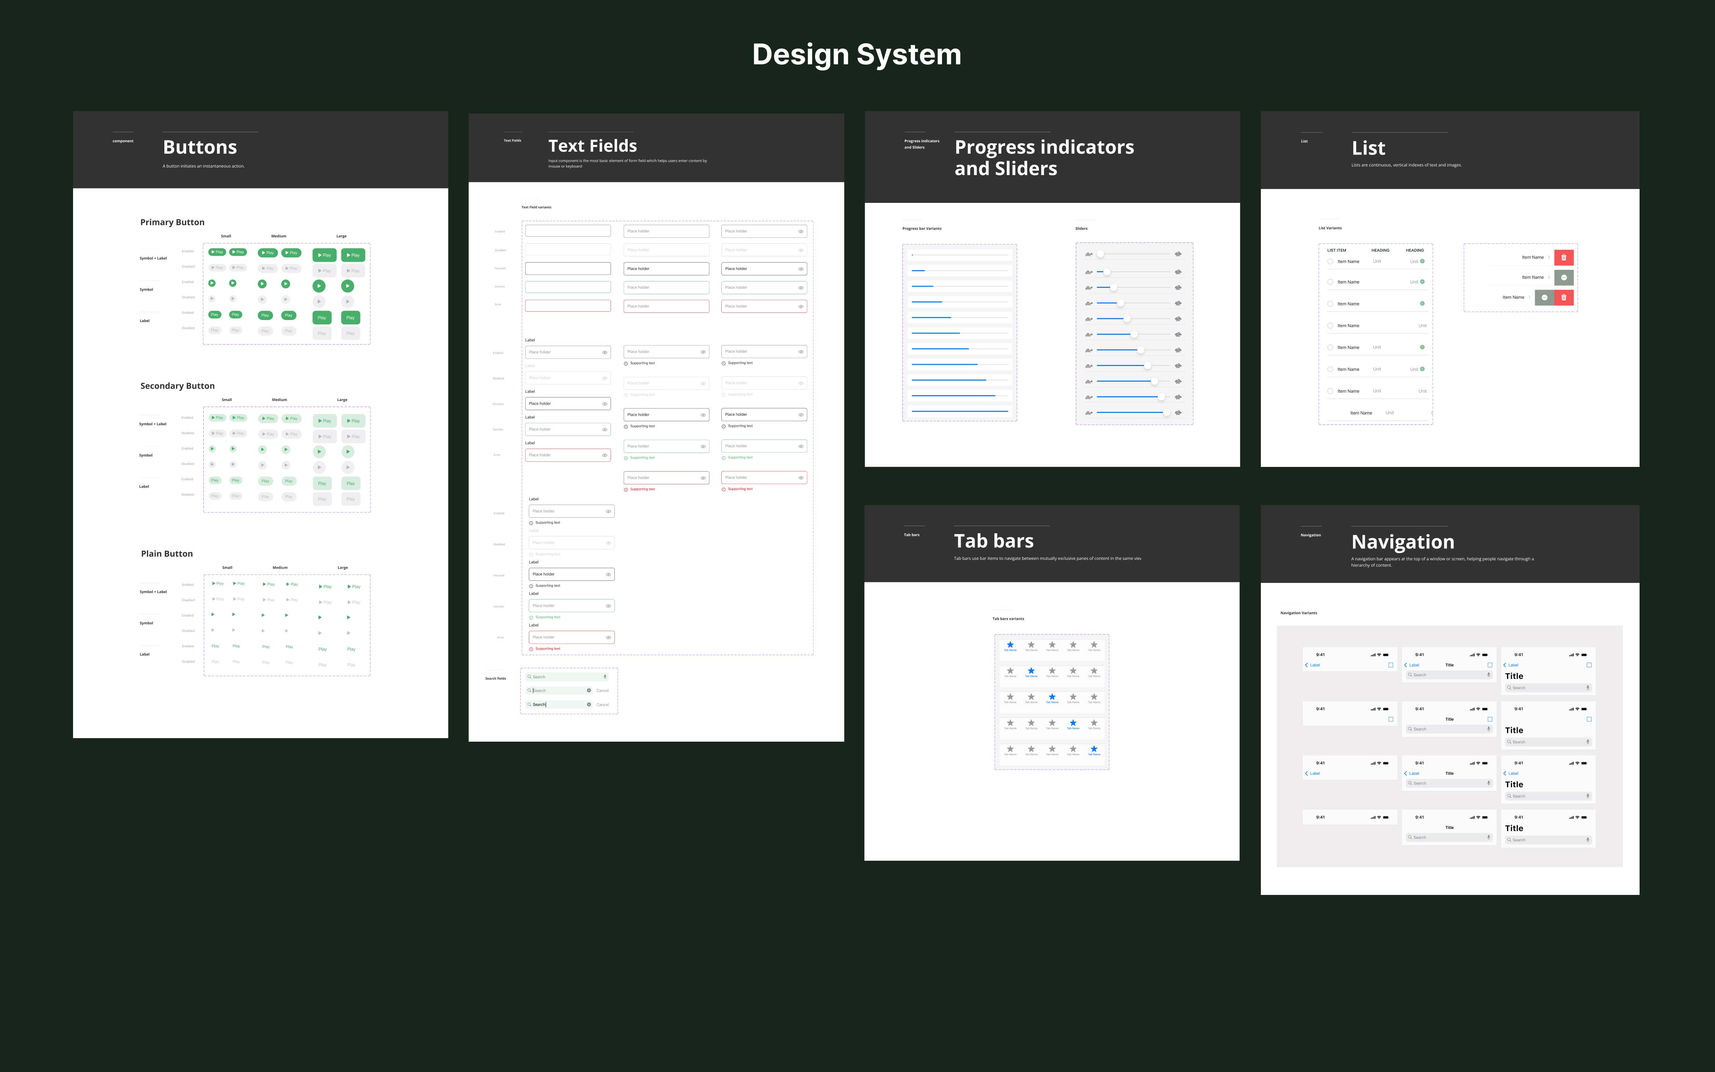Toggle eye icon in top-right enabled text field

point(801,231)
